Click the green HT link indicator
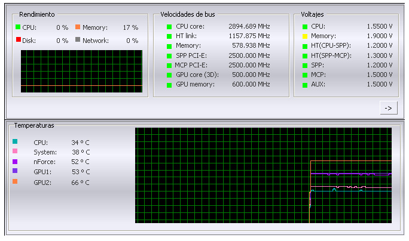 point(169,36)
